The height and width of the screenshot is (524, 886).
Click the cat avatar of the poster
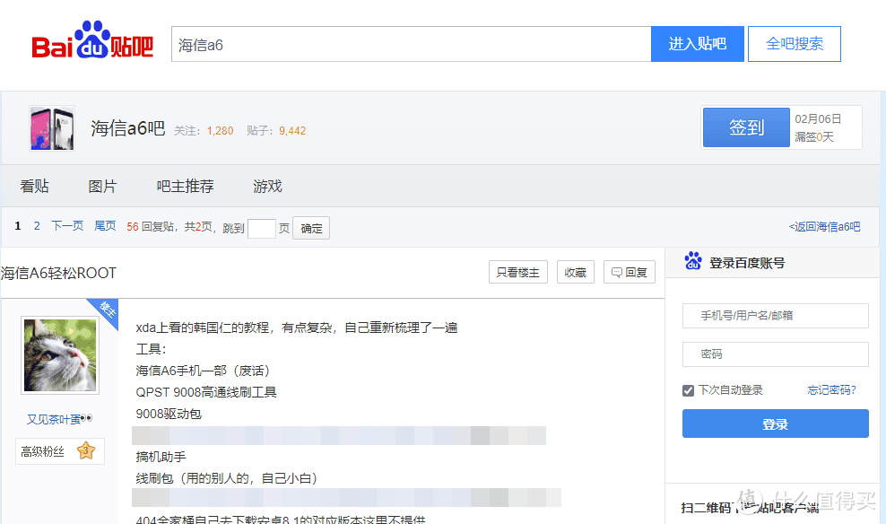(x=60, y=355)
